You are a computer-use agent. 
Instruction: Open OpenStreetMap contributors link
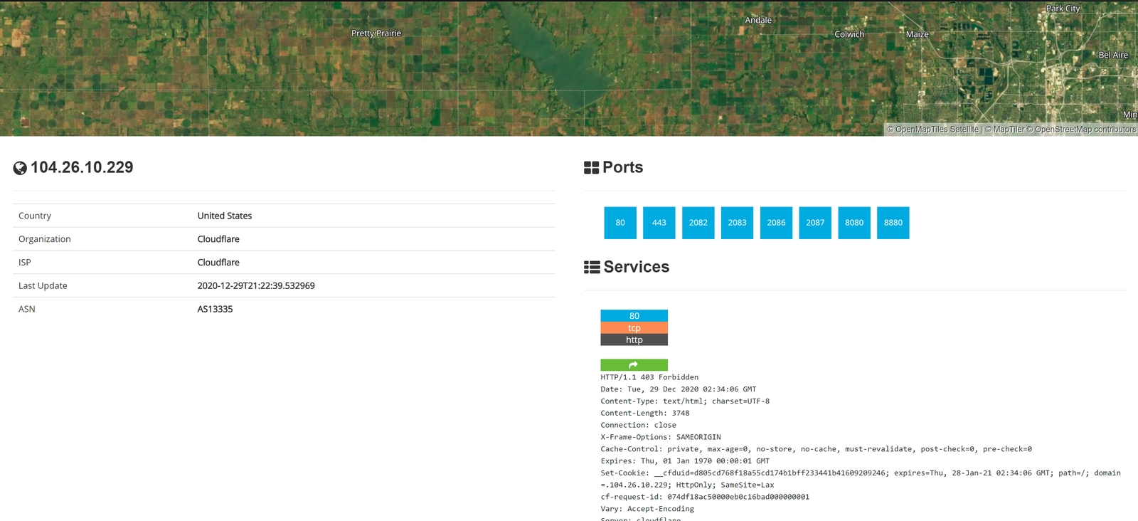click(x=1085, y=130)
